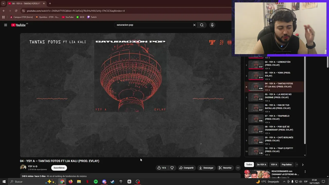Open the KICK bookmark
329x185 pixels.
click(80, 17)
